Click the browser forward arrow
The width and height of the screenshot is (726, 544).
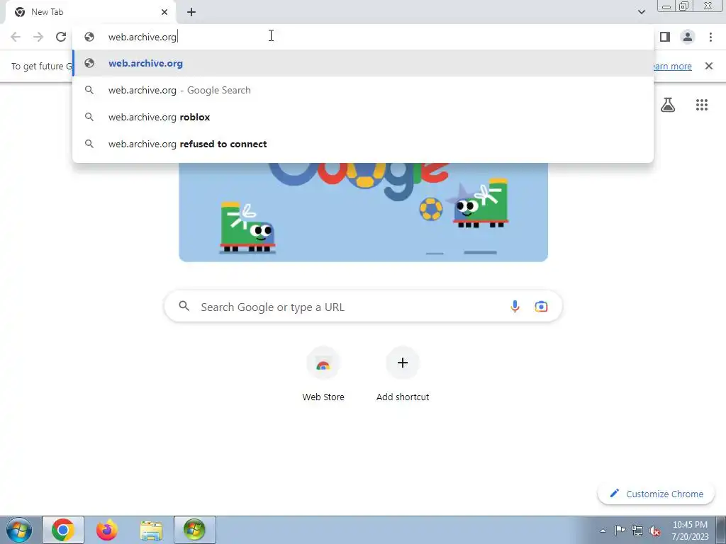38,37
